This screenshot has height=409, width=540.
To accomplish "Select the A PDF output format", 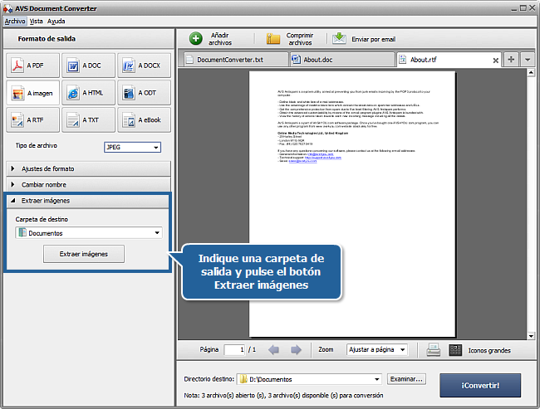I will (32, 66).
